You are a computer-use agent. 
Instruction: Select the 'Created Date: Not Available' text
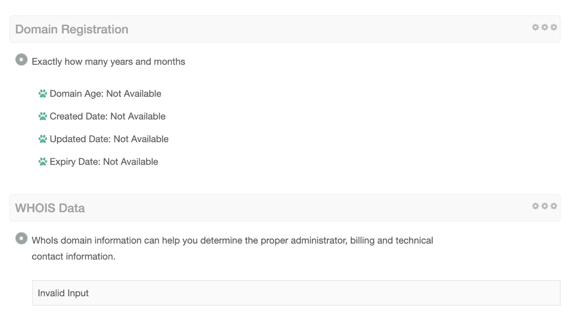tap(107, 116)
